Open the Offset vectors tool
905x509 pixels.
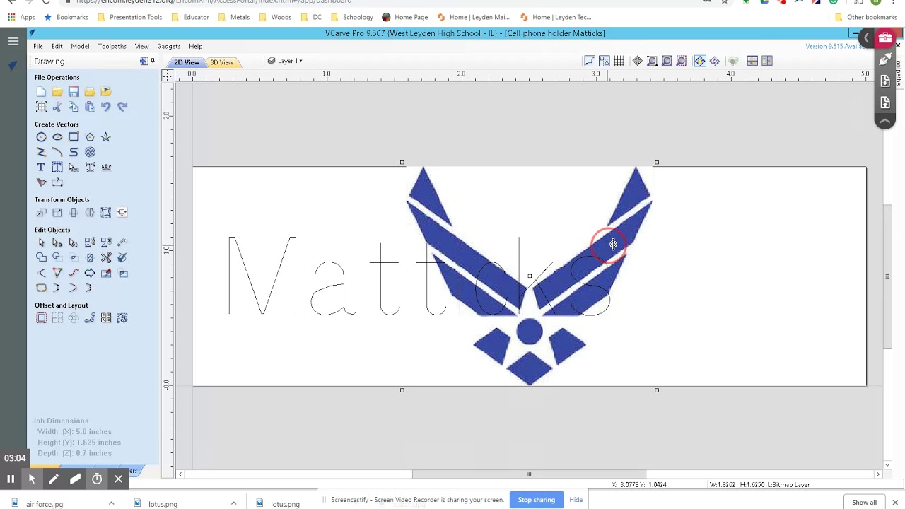[41, 319]
